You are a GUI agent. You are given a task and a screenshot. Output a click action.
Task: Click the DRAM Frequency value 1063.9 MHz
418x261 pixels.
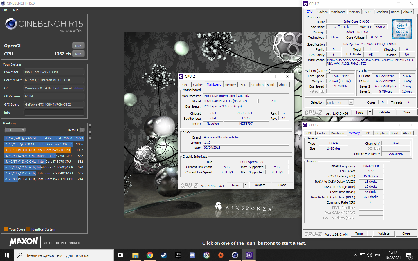pos(371,166)
